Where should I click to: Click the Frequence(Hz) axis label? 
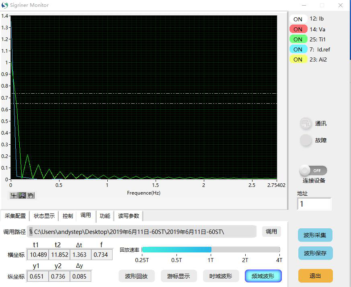(144, 193)
